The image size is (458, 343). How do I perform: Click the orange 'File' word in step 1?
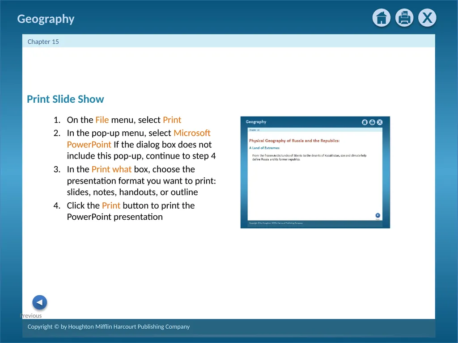pyautogui.click(x=102, y=120)
